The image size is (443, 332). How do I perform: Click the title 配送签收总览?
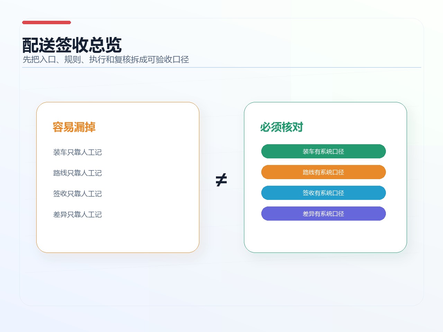tap(72, 45)
